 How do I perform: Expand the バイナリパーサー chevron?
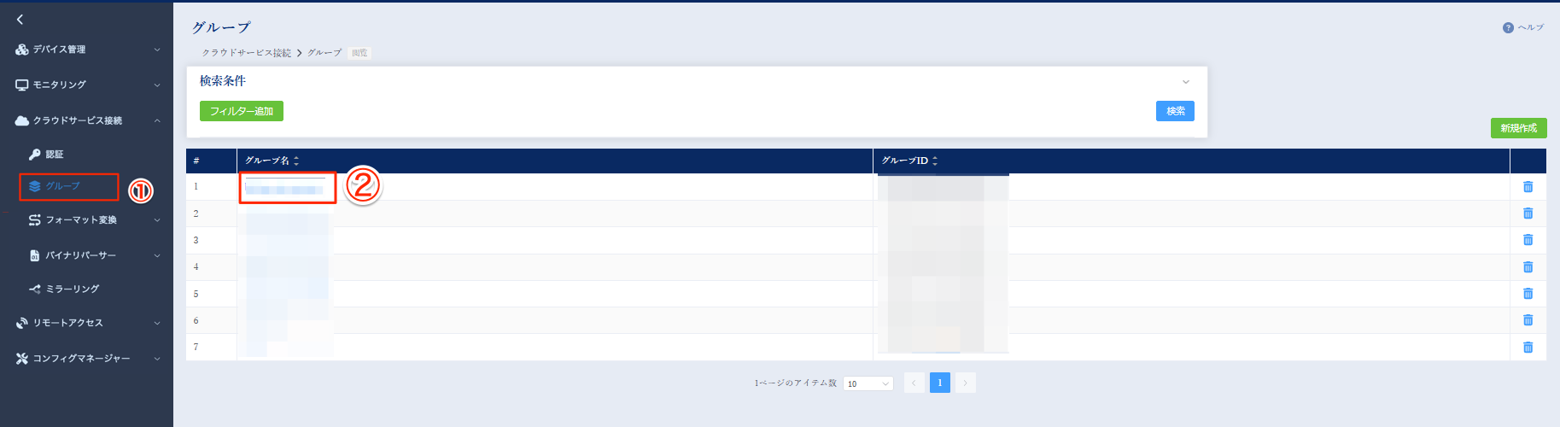click(x=157, y=255)
